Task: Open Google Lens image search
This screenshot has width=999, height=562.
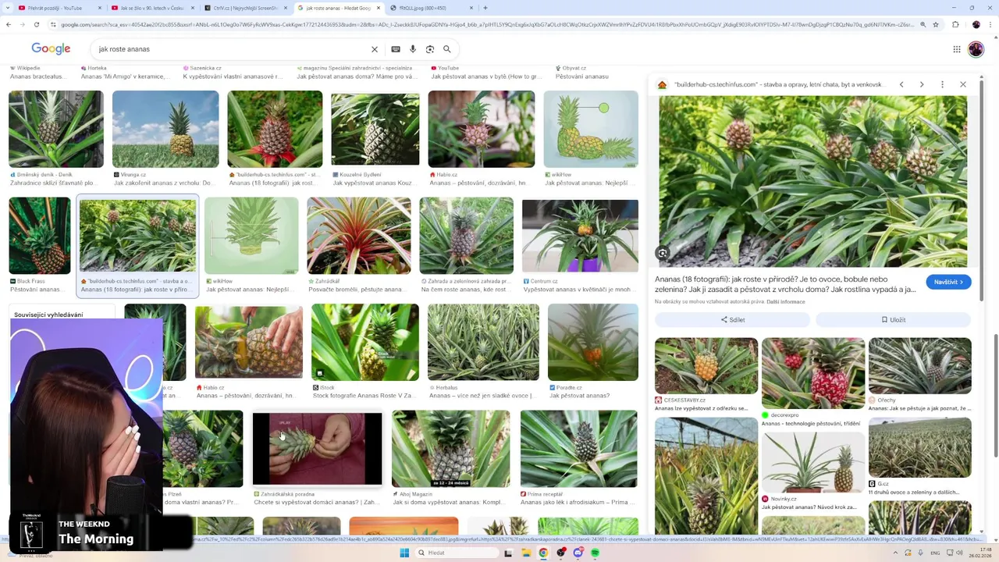Action: point(430,49)
